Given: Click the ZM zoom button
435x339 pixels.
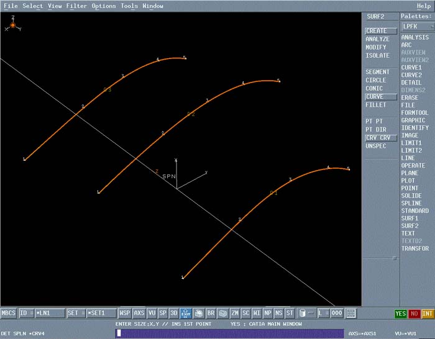Looking at the screenshot, I should [x=235, y=313].
